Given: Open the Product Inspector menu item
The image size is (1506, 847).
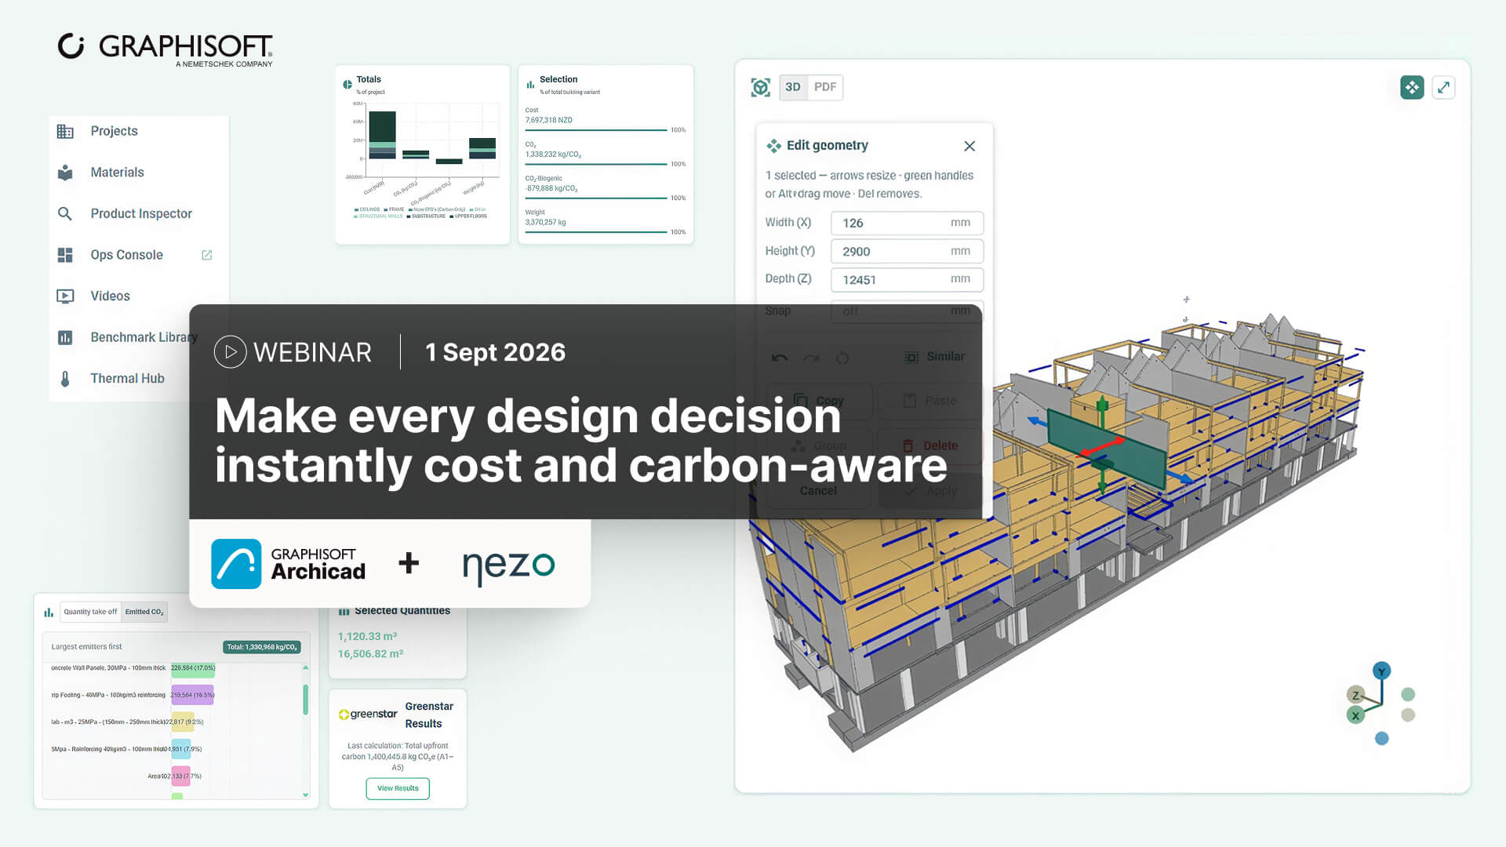Looking at the screenshot, I should click(x=141, y=213).
